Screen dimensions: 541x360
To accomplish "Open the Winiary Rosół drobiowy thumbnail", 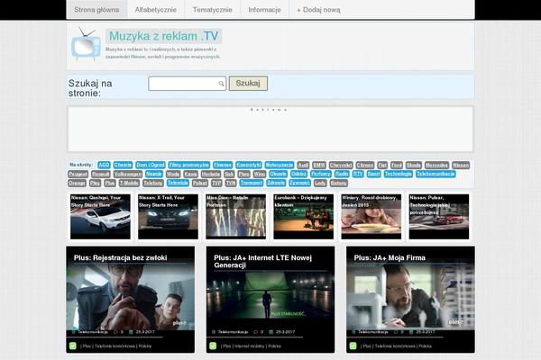I will click(371, 216).
